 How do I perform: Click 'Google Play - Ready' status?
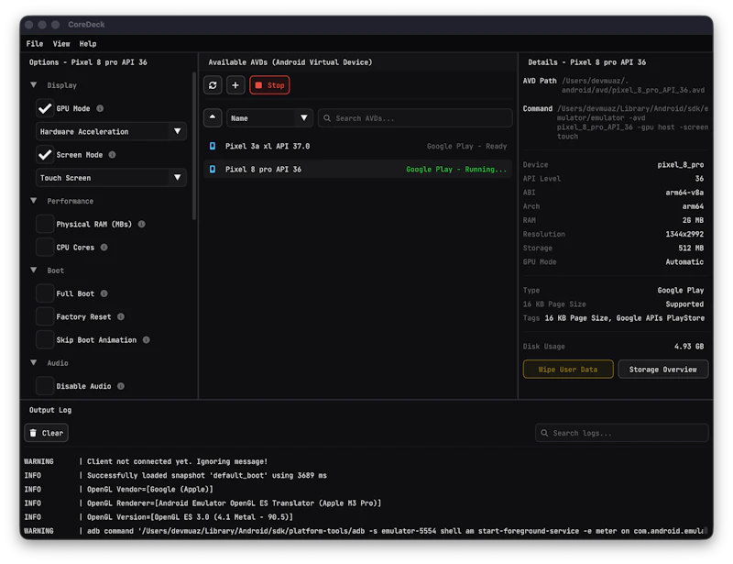coord(466,146)
